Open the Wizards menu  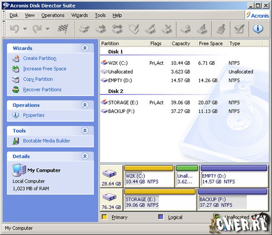click(x=80, y=15)
